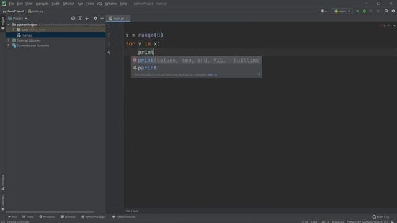Click UTF-8 encoding in status bar
The width and height of the screenshot is (397, 223).
coord(324,222)
